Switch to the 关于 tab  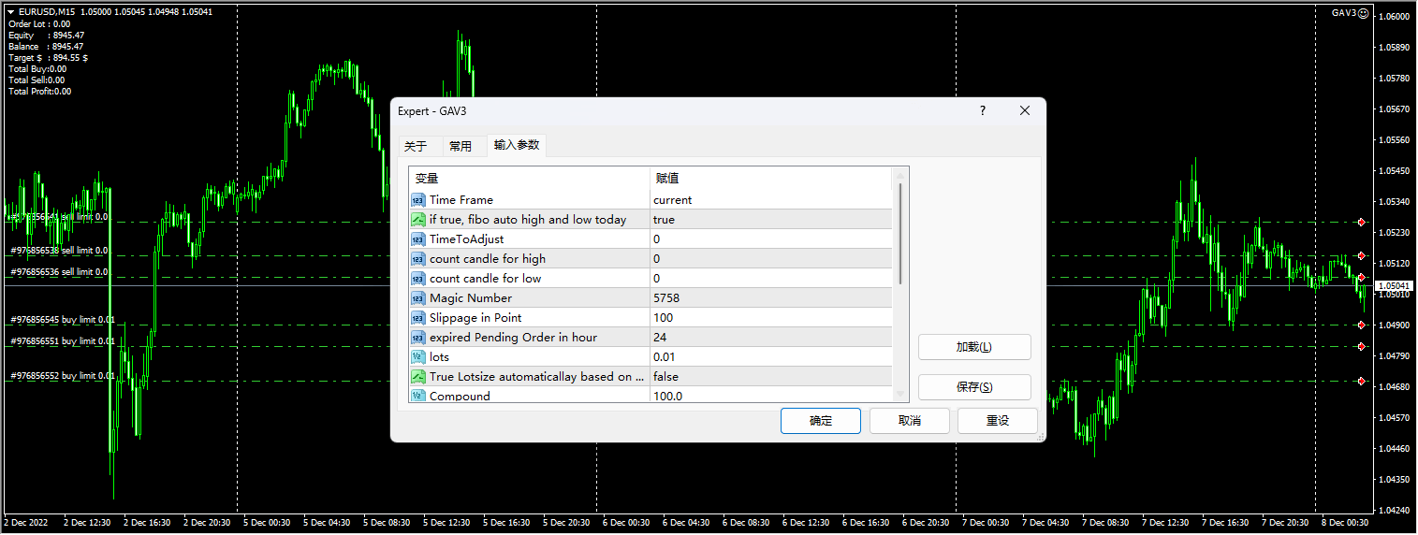coord(416,146)
